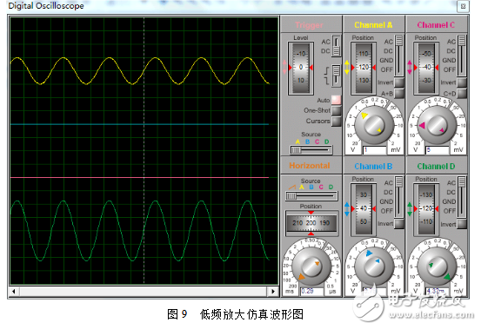Click the blue Channel B flat trace

139,124
